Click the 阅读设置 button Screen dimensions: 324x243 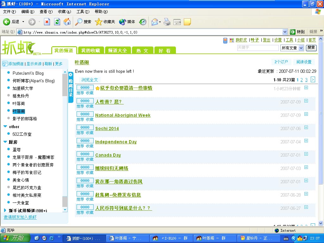(x=304, y=62)
